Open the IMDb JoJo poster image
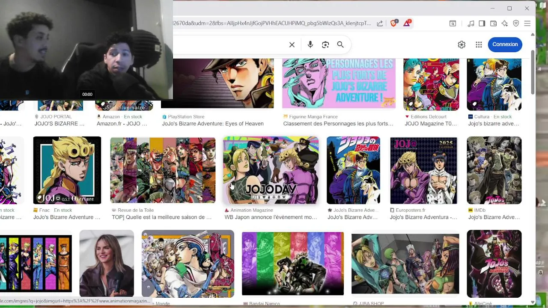This screenshot has width=548, height=308. click(x=494, y=170)
